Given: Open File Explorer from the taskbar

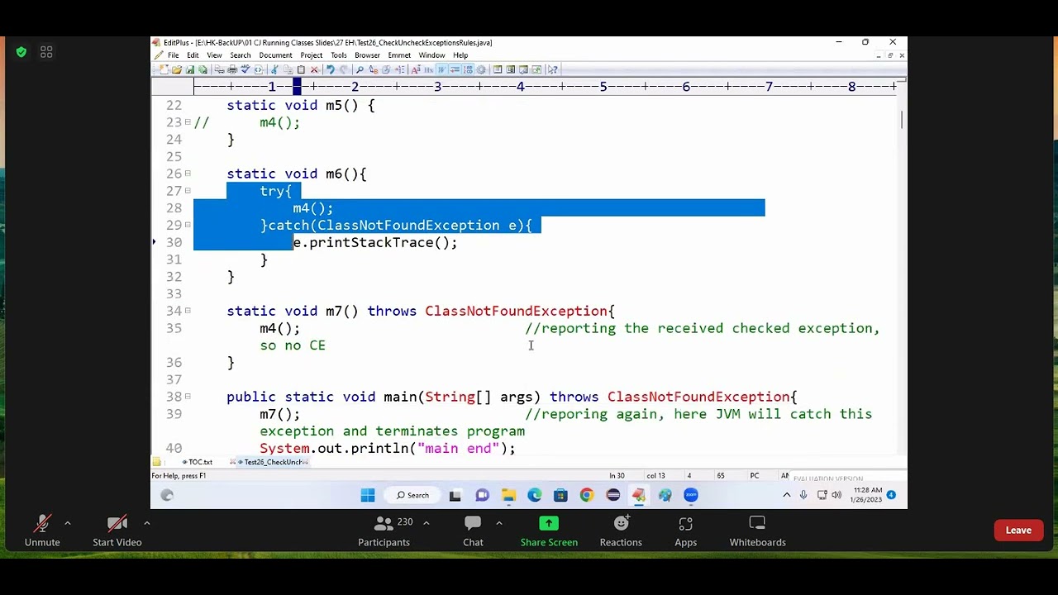Looking at the screenshot, I should point(508,495).
